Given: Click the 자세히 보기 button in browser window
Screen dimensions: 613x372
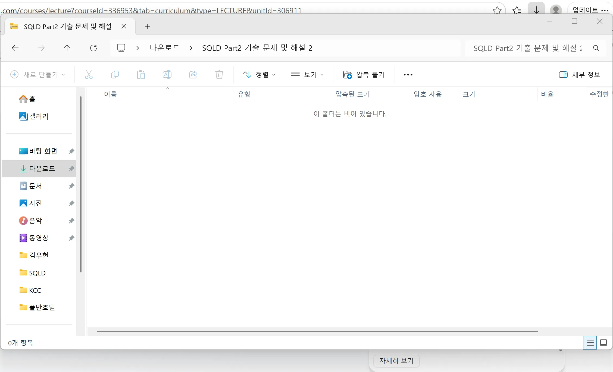Looking at the screenshot, I should coord(396,361).
